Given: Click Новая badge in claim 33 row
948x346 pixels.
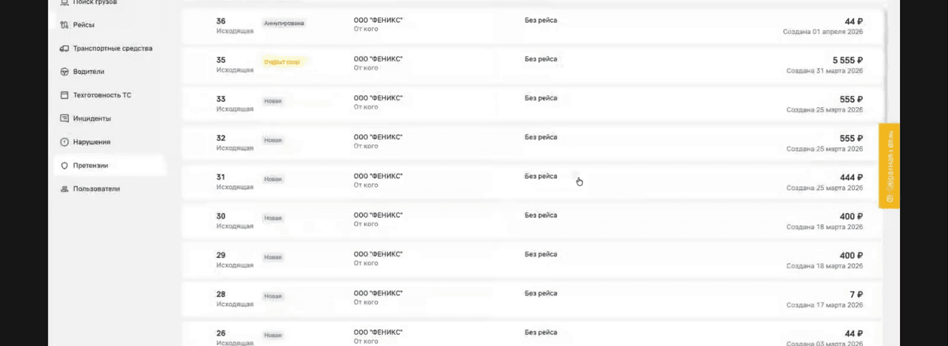Looking at the screenshot, I should click(x=273, y=101).
